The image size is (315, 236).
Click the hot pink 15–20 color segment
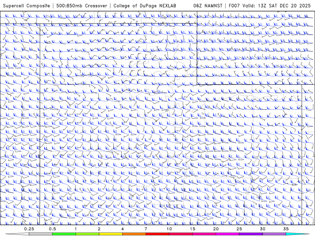204,234
